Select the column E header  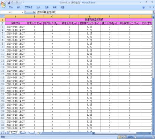pyautogui.click(x=89, y=16)
